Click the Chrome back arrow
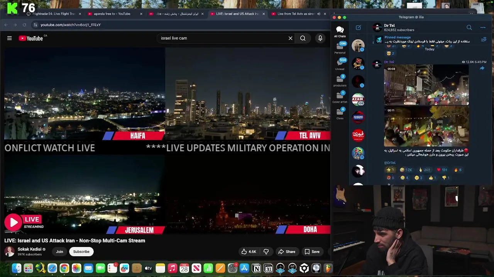Viewport: 494px width, 277px height. [x=6, y=25]
